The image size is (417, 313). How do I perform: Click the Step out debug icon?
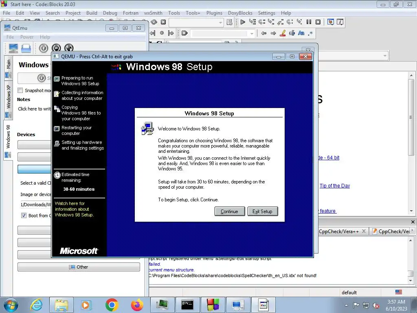(x=280, y=22)
